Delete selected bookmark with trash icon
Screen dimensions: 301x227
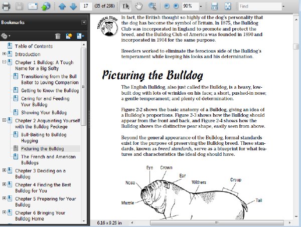click(x=58, y=36)
